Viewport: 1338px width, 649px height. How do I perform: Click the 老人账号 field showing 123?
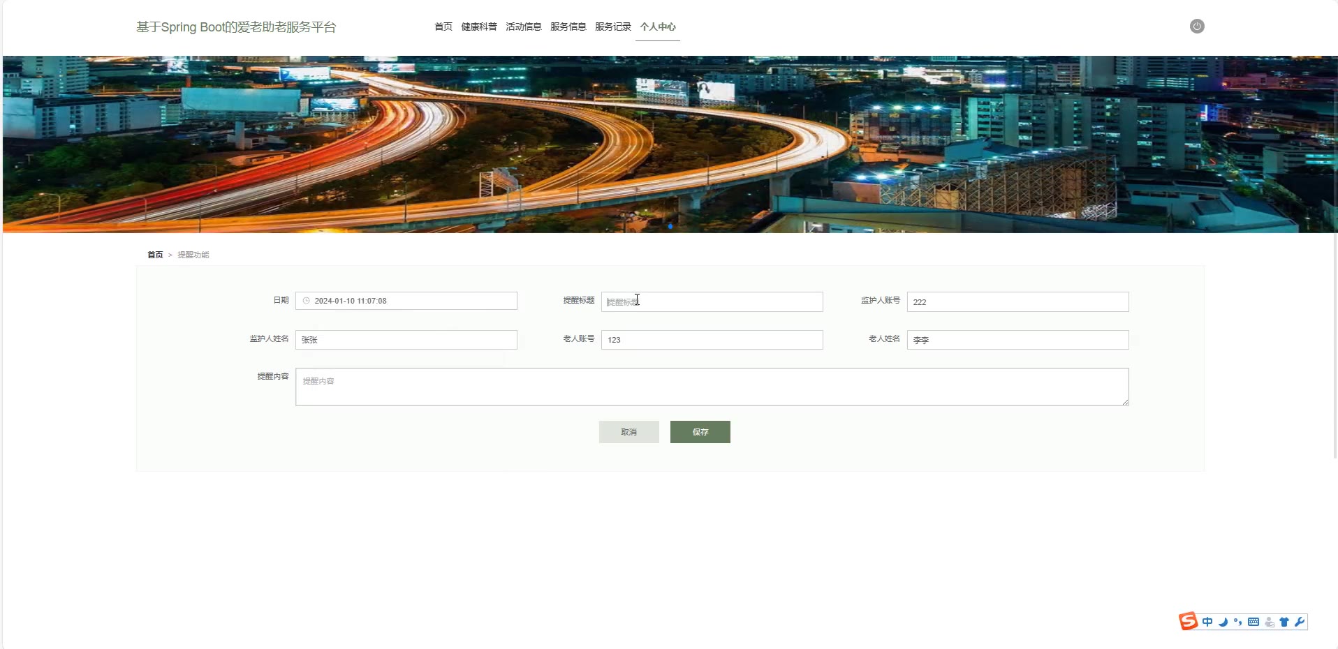tap(712, 340)
